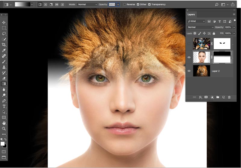Select the Zoom tool
Viewport: 241px width, 168px height.
4,129
